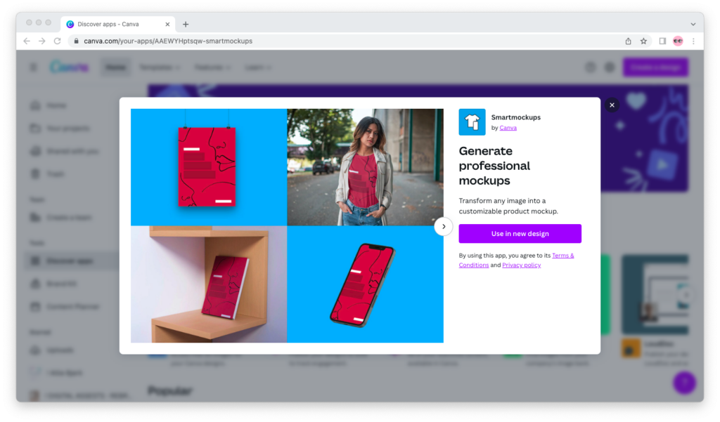This screenshot has width=720, height=422.
Task: Select the book on shelf mockup image
Action: click(209, 284)
